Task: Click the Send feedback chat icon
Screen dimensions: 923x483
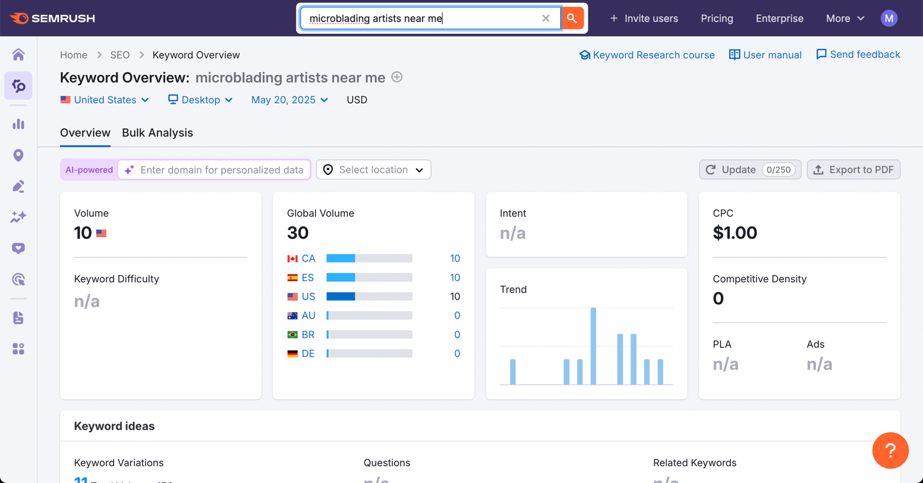Action: pyautogui.click(x=821, y=54)
